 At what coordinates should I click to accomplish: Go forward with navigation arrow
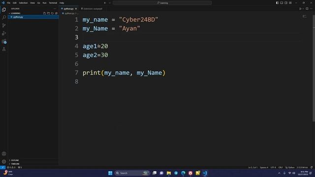point(110,3)
